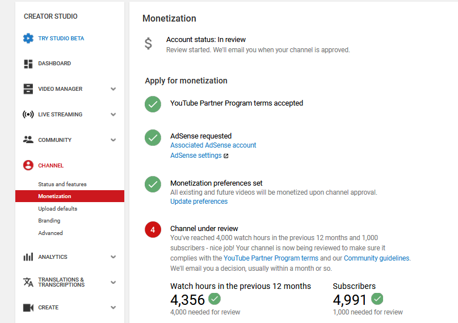Click the TRY STUDIO BETA link
This screenshot has width=458, height=323.
click(x=61, y=38)
